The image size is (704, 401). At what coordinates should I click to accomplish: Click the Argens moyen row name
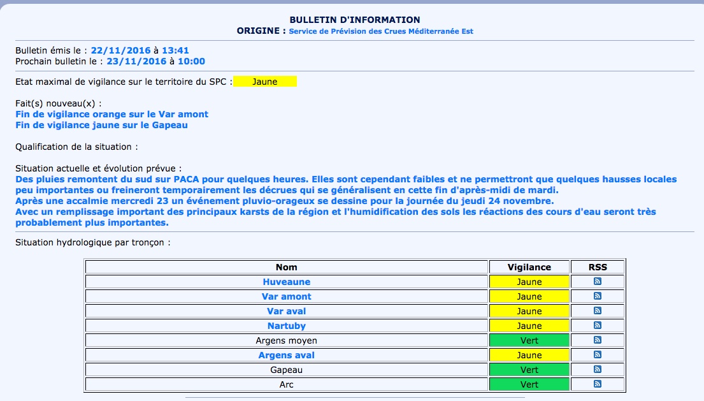(287, 341)
